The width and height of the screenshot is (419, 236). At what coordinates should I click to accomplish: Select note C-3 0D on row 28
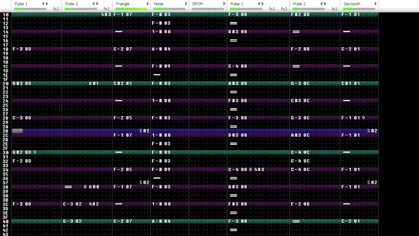(x=22, y=118)
